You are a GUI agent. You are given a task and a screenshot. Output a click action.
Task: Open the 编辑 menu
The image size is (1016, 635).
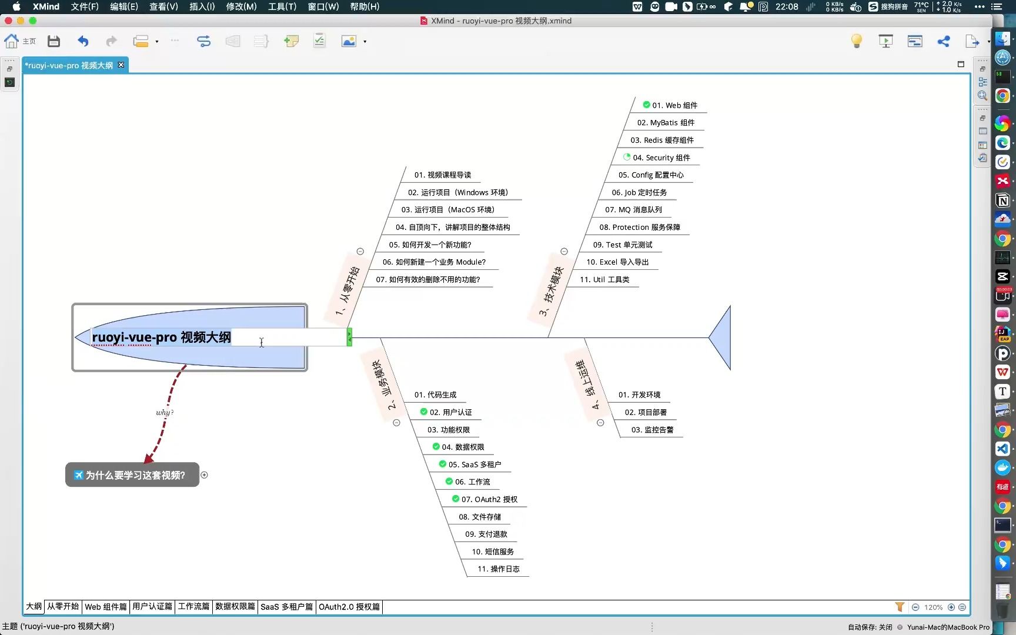point(124,6)
